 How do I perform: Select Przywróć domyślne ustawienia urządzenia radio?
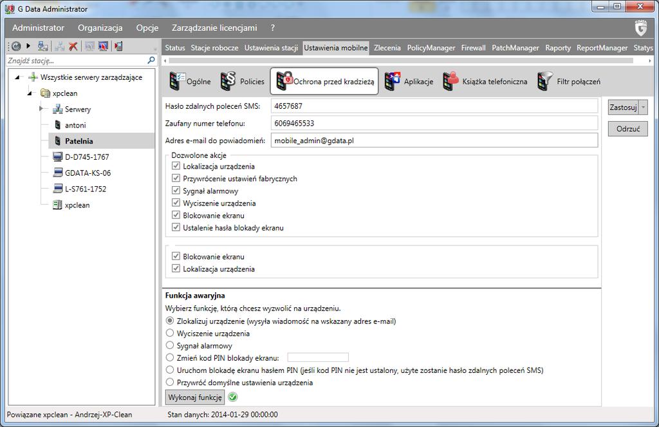pyautogui.click(x=170, y=383)
